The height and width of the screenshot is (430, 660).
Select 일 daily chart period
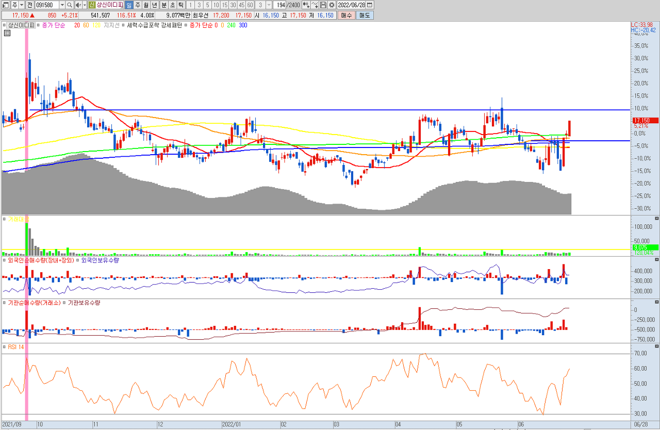[x=129, y=5]
